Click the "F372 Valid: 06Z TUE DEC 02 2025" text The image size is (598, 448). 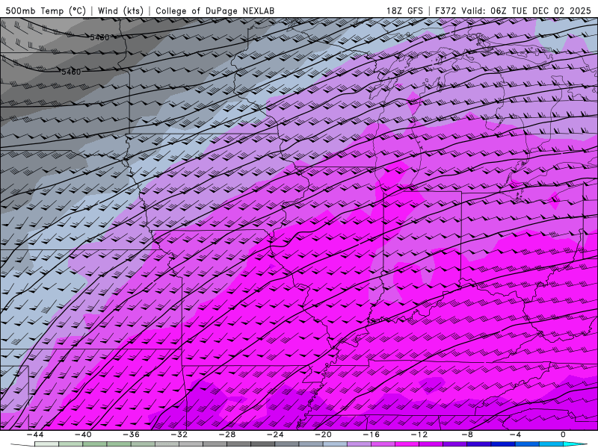pos(514,10)
